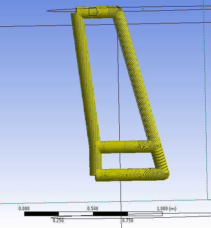211x228 pixels.
Task: Select the short right tube below the crossbar
Action: [160, 159]
